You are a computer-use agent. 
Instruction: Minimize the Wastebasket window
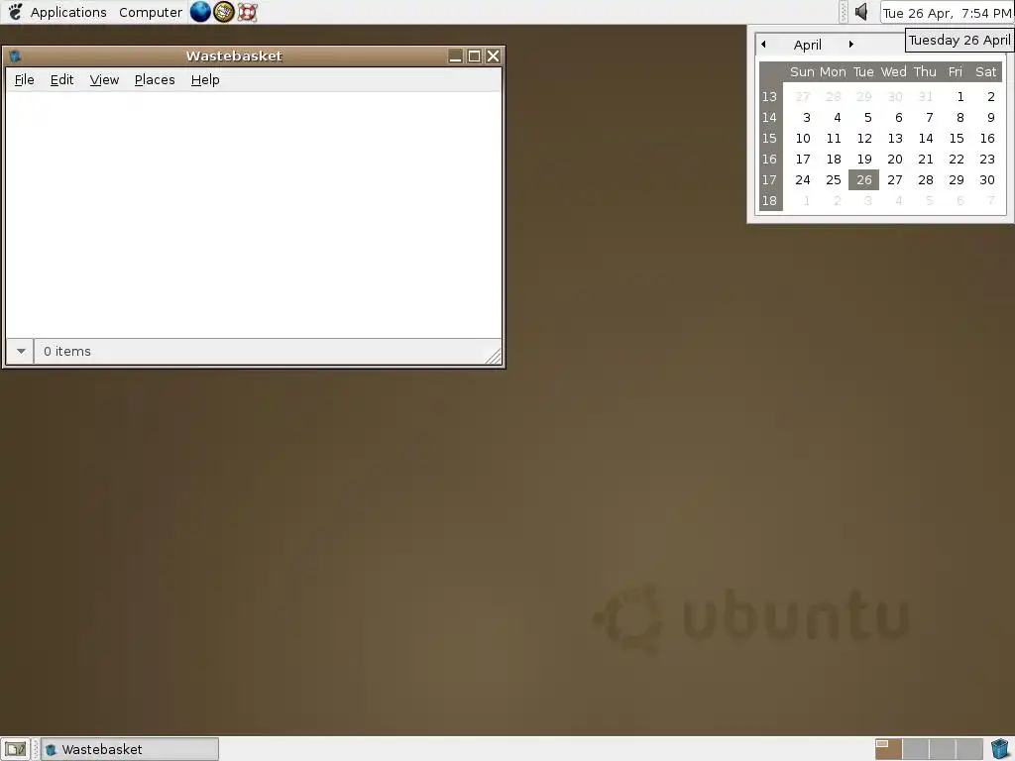[x=456, y=56]
